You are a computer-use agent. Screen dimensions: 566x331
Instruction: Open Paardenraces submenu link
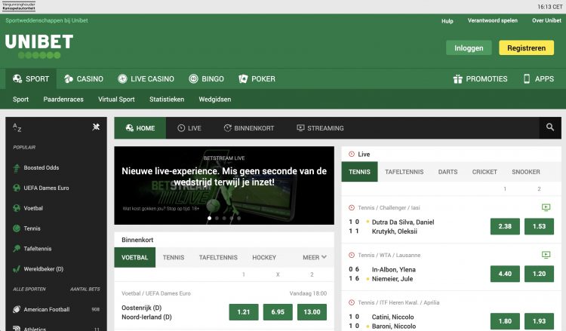tap(63, 100)
